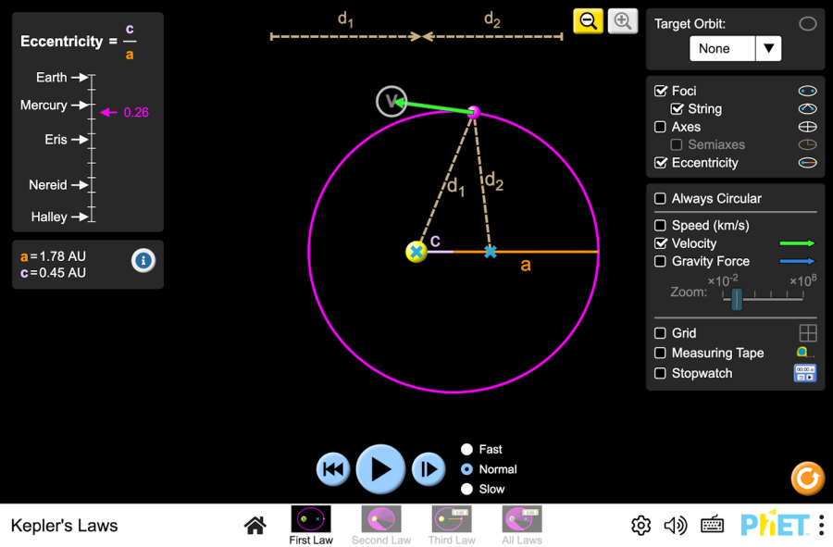Switch to the All Laws screen
The image size is (833, 547).
pos(522,525)
